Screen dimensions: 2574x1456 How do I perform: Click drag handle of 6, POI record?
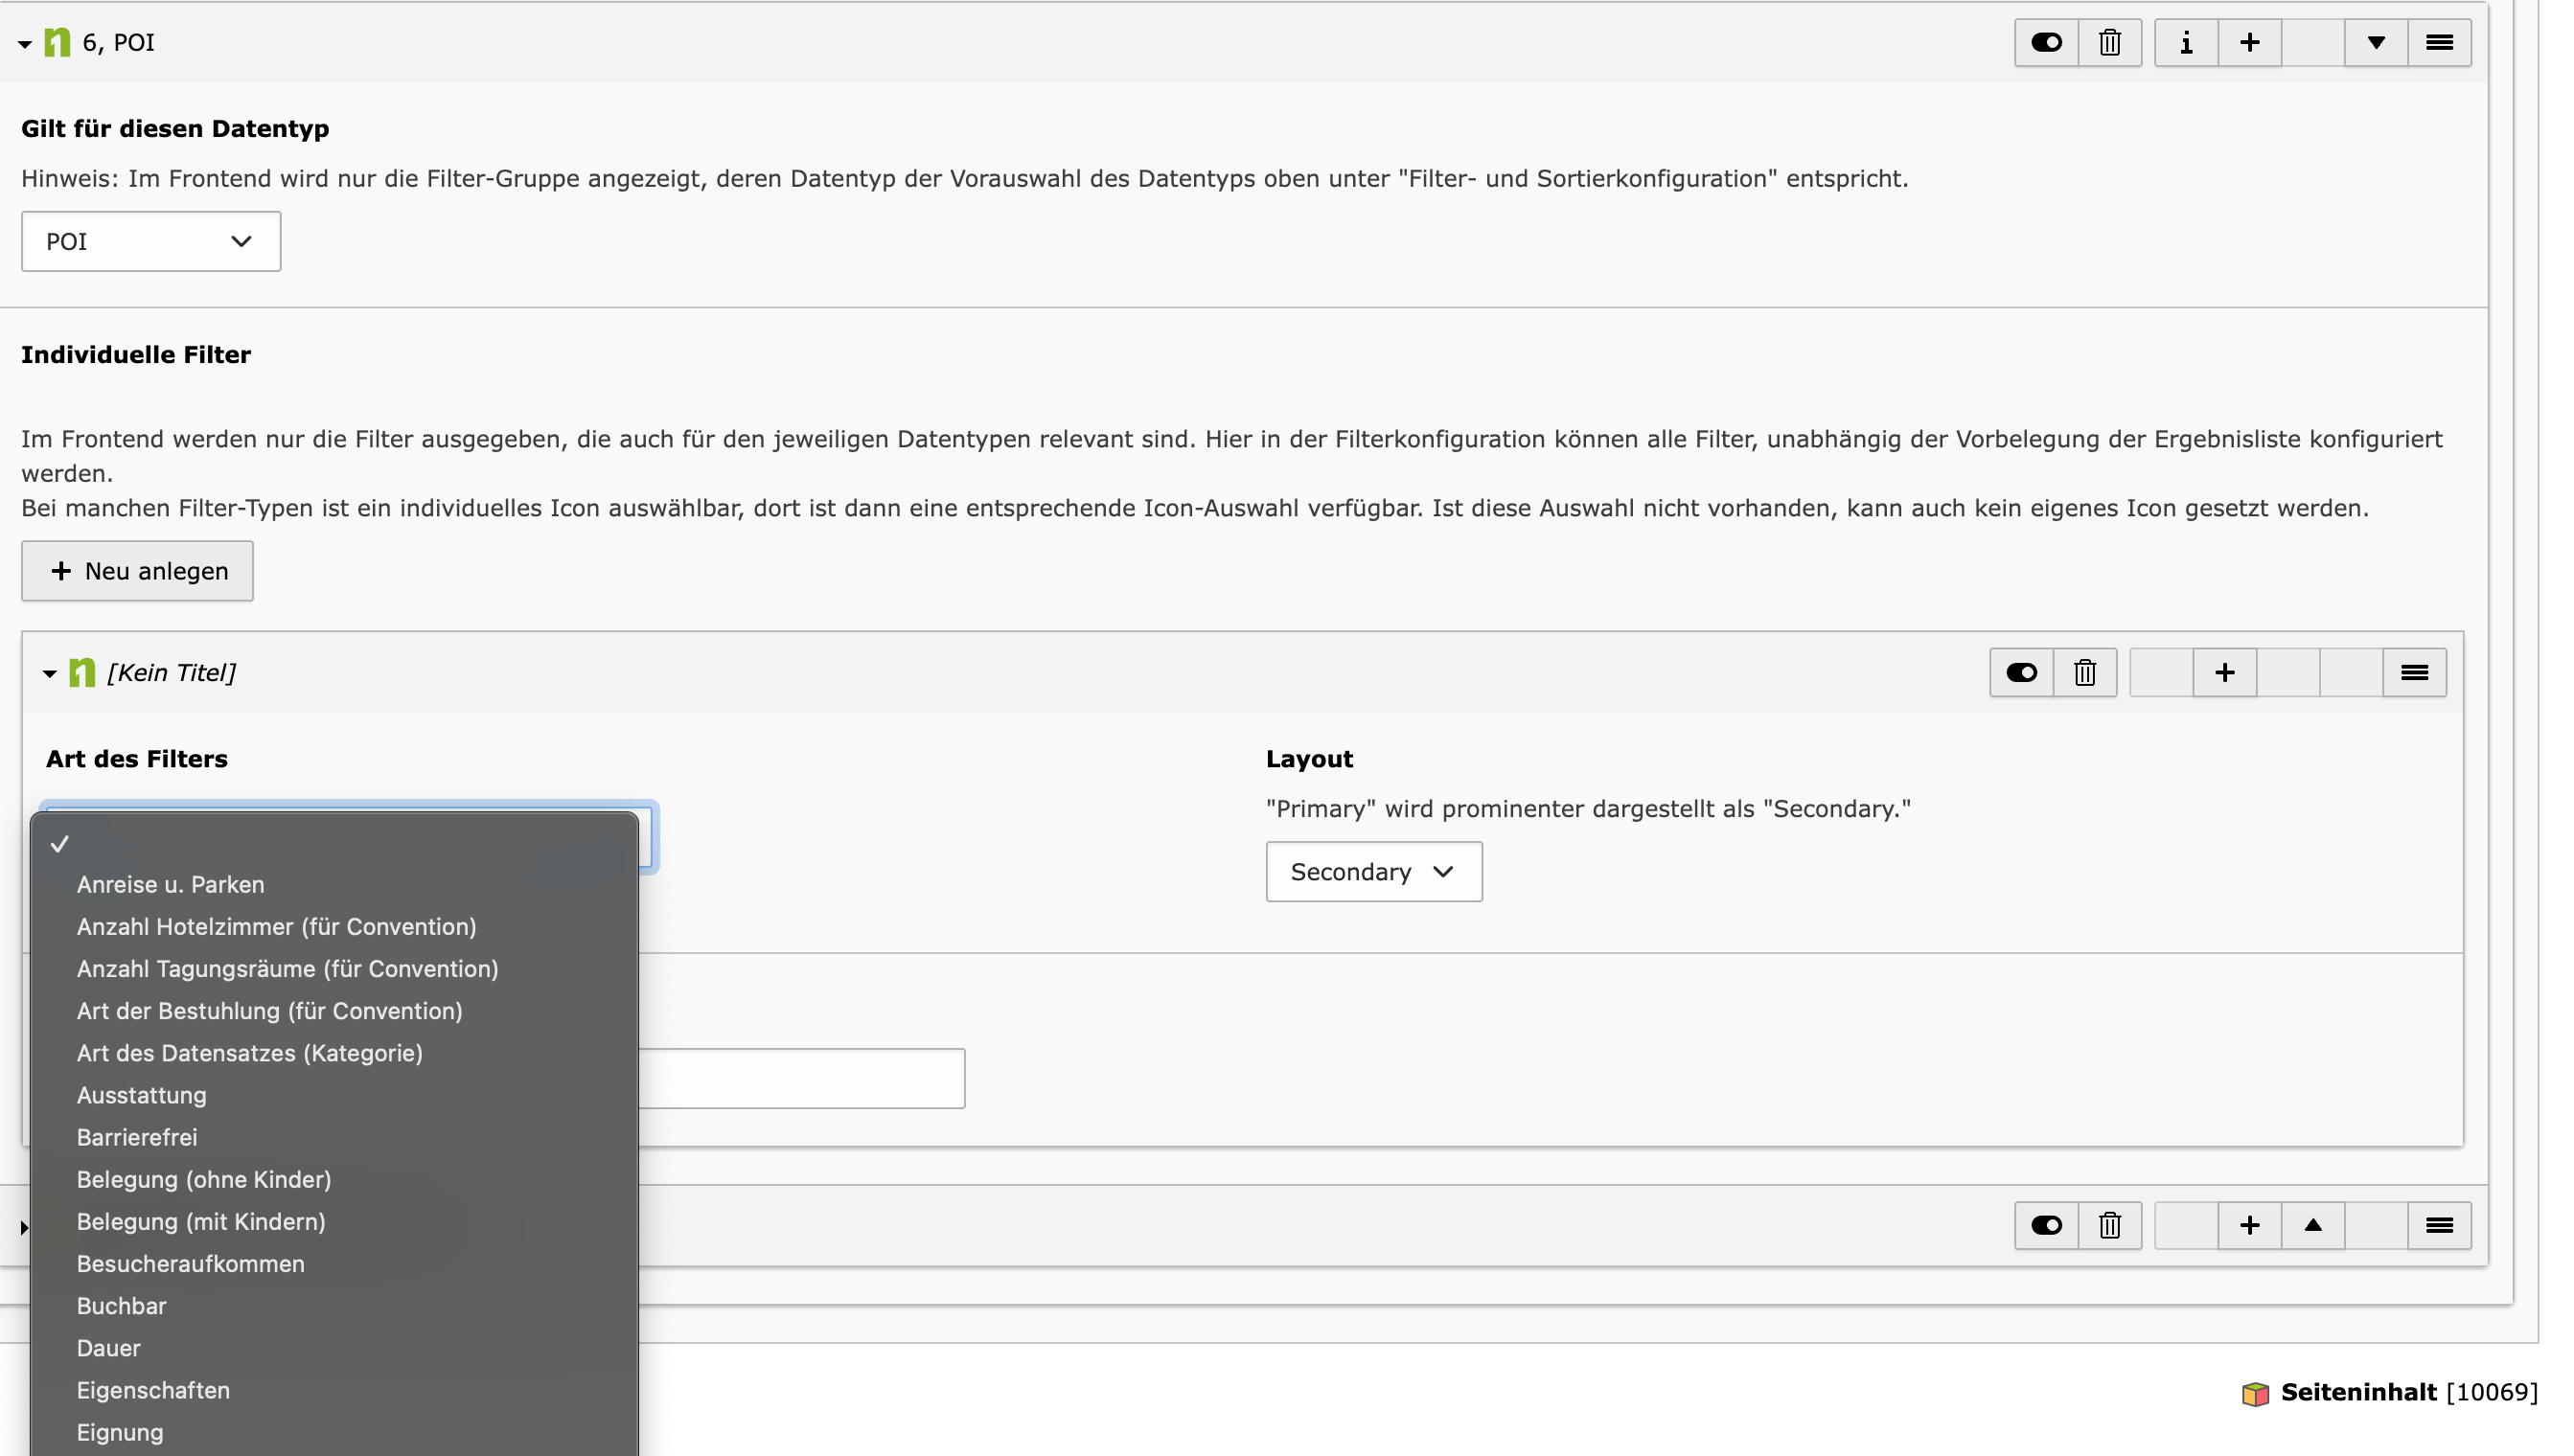coord(2438,42)
